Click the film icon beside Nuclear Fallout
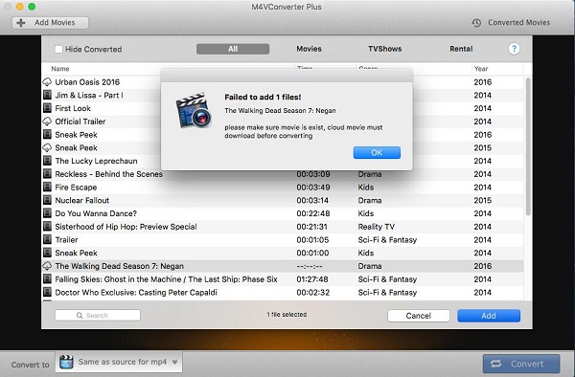Viewport: 575px width, 377px height. (x=47, y=200)
